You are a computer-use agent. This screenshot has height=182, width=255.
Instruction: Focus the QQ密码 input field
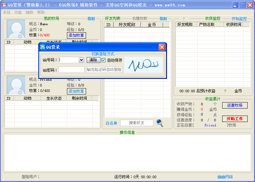point(71,70)
